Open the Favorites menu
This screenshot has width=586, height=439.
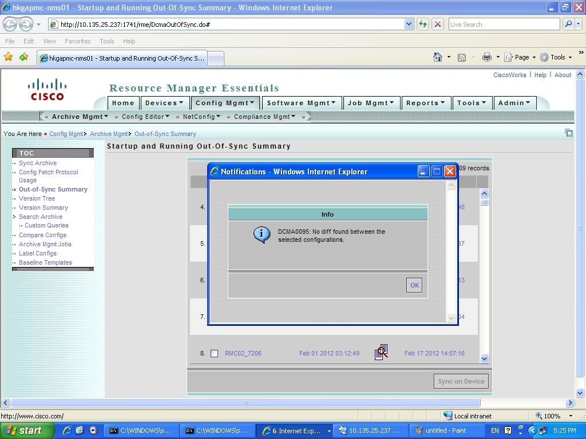tap(78, 41)
